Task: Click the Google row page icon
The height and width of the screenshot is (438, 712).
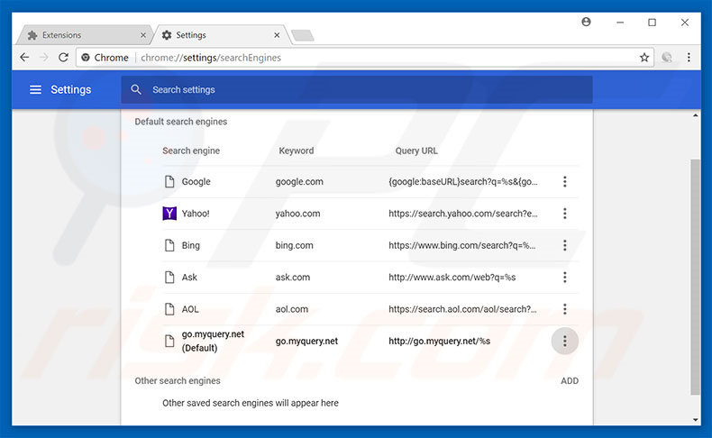Action: pos(169,181)
